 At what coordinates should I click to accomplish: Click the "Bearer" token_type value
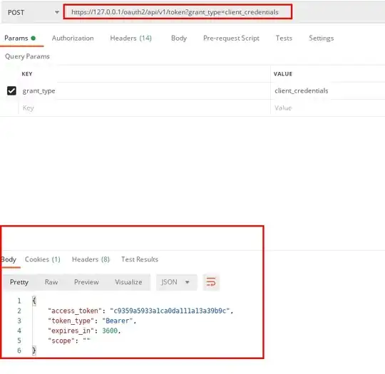tap(118, 321)
